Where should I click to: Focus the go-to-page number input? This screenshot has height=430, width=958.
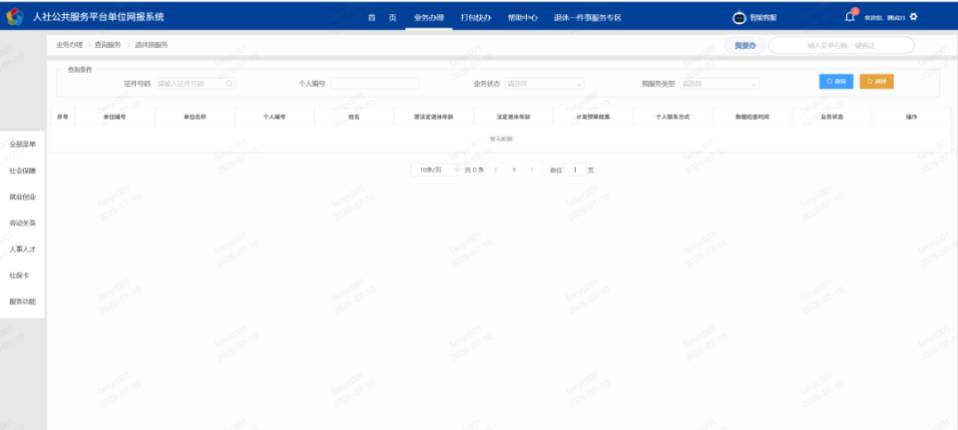(575, 170)
